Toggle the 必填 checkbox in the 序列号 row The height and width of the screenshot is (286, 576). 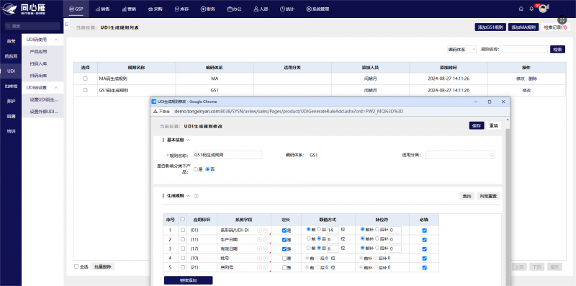[424, 268]
